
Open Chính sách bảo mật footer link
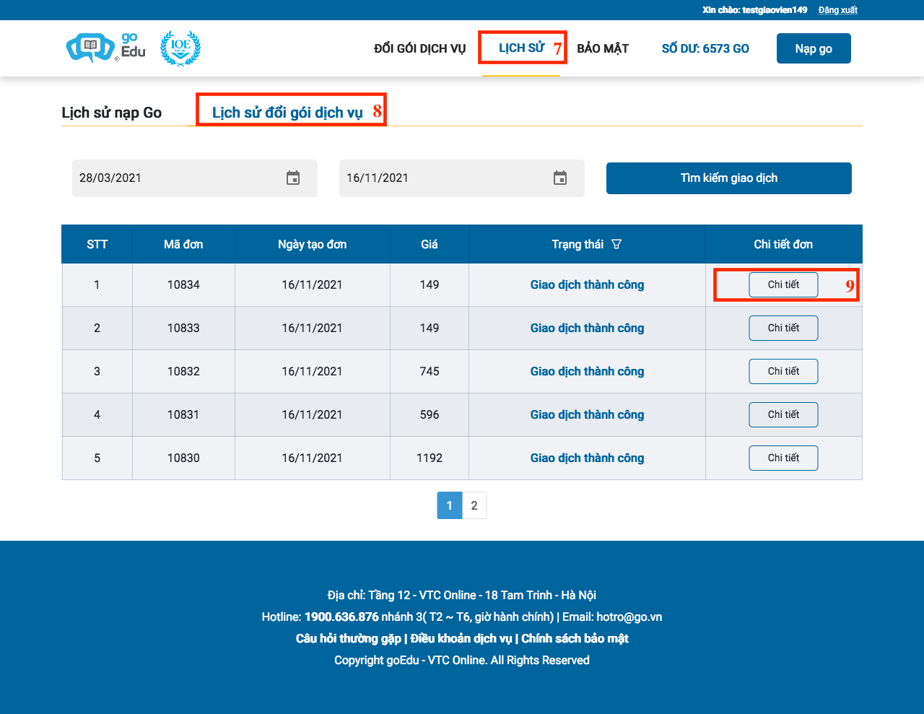575,638
